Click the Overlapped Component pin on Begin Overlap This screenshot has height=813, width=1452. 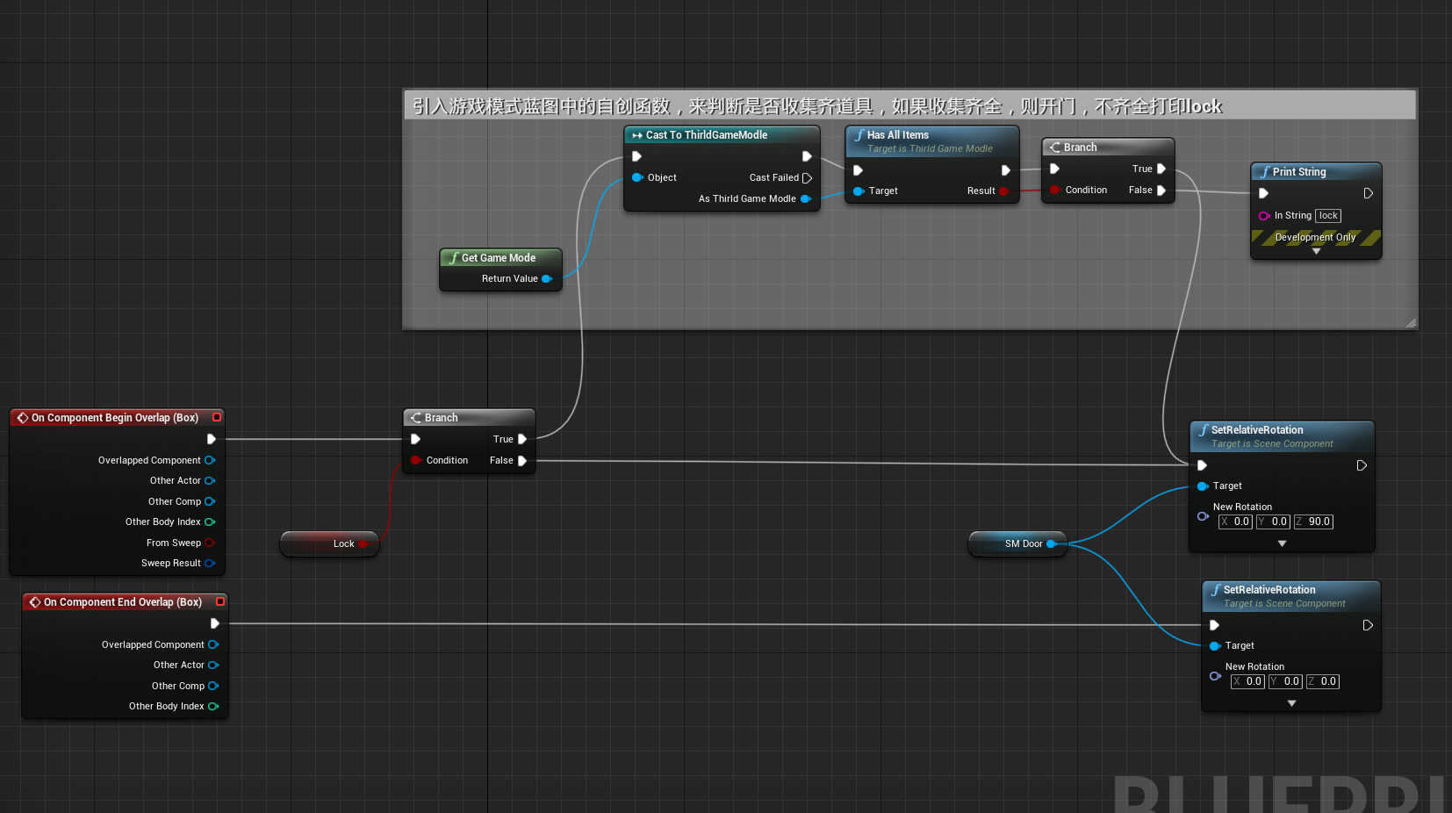(x=210, y=460)
